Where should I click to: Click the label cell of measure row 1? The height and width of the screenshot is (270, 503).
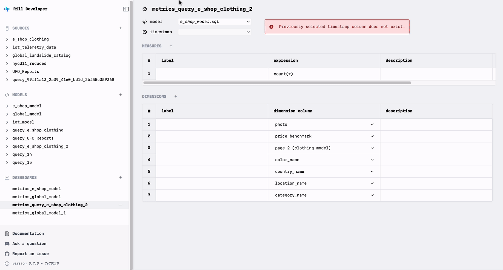coord(212,74)
